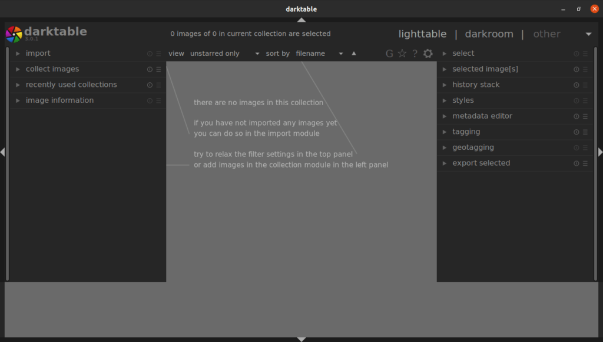The image size is (603, 342).
Task: Open the other views dropdown arrow
Action: point(588,34)
